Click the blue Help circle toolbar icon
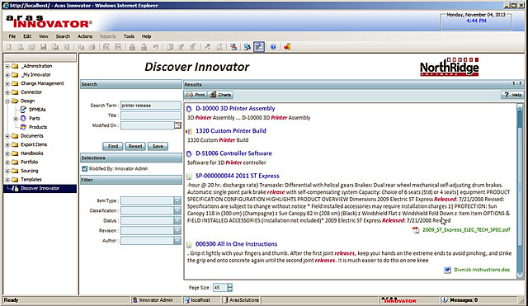Viewport: 528px width, 306px height. coord(273,47)
